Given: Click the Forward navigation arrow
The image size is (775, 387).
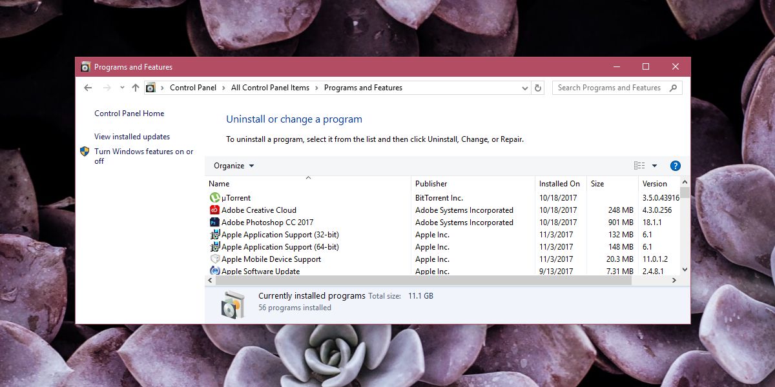Looking at the screenshot, I should pyautogui.click(x=107, y=88).
